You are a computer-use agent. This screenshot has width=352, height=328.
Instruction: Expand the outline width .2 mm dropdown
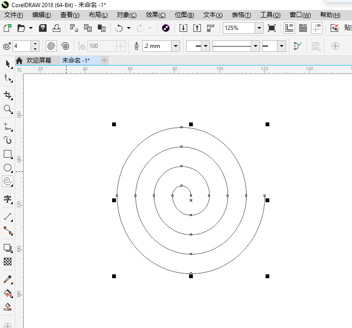[x=176, y=46]
